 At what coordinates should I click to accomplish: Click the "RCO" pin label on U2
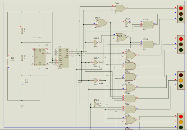(66, 57)
